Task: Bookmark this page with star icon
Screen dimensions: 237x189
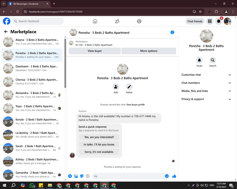Action: coord(201,12)
